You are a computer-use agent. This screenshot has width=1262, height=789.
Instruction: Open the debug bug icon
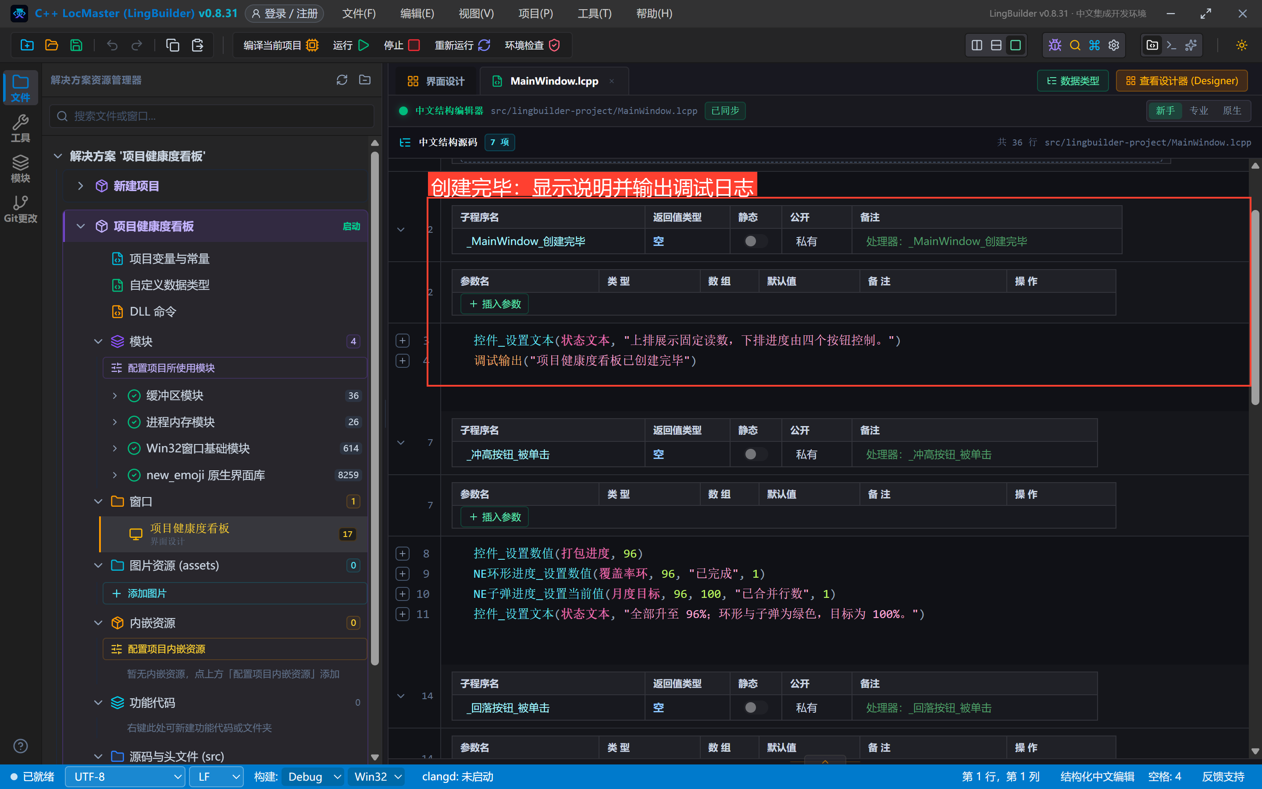(1055, 46)
